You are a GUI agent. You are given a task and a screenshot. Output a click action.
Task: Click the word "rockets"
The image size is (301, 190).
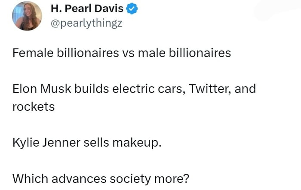34,106
